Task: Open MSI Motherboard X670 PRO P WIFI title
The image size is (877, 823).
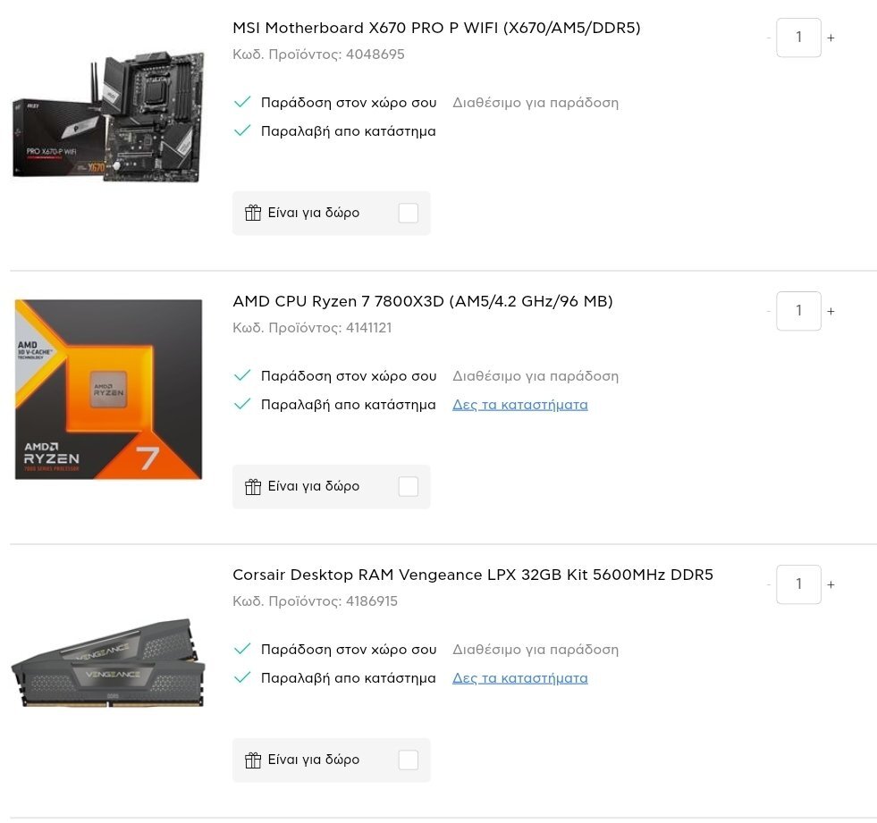Action: (x=436, y=28)
